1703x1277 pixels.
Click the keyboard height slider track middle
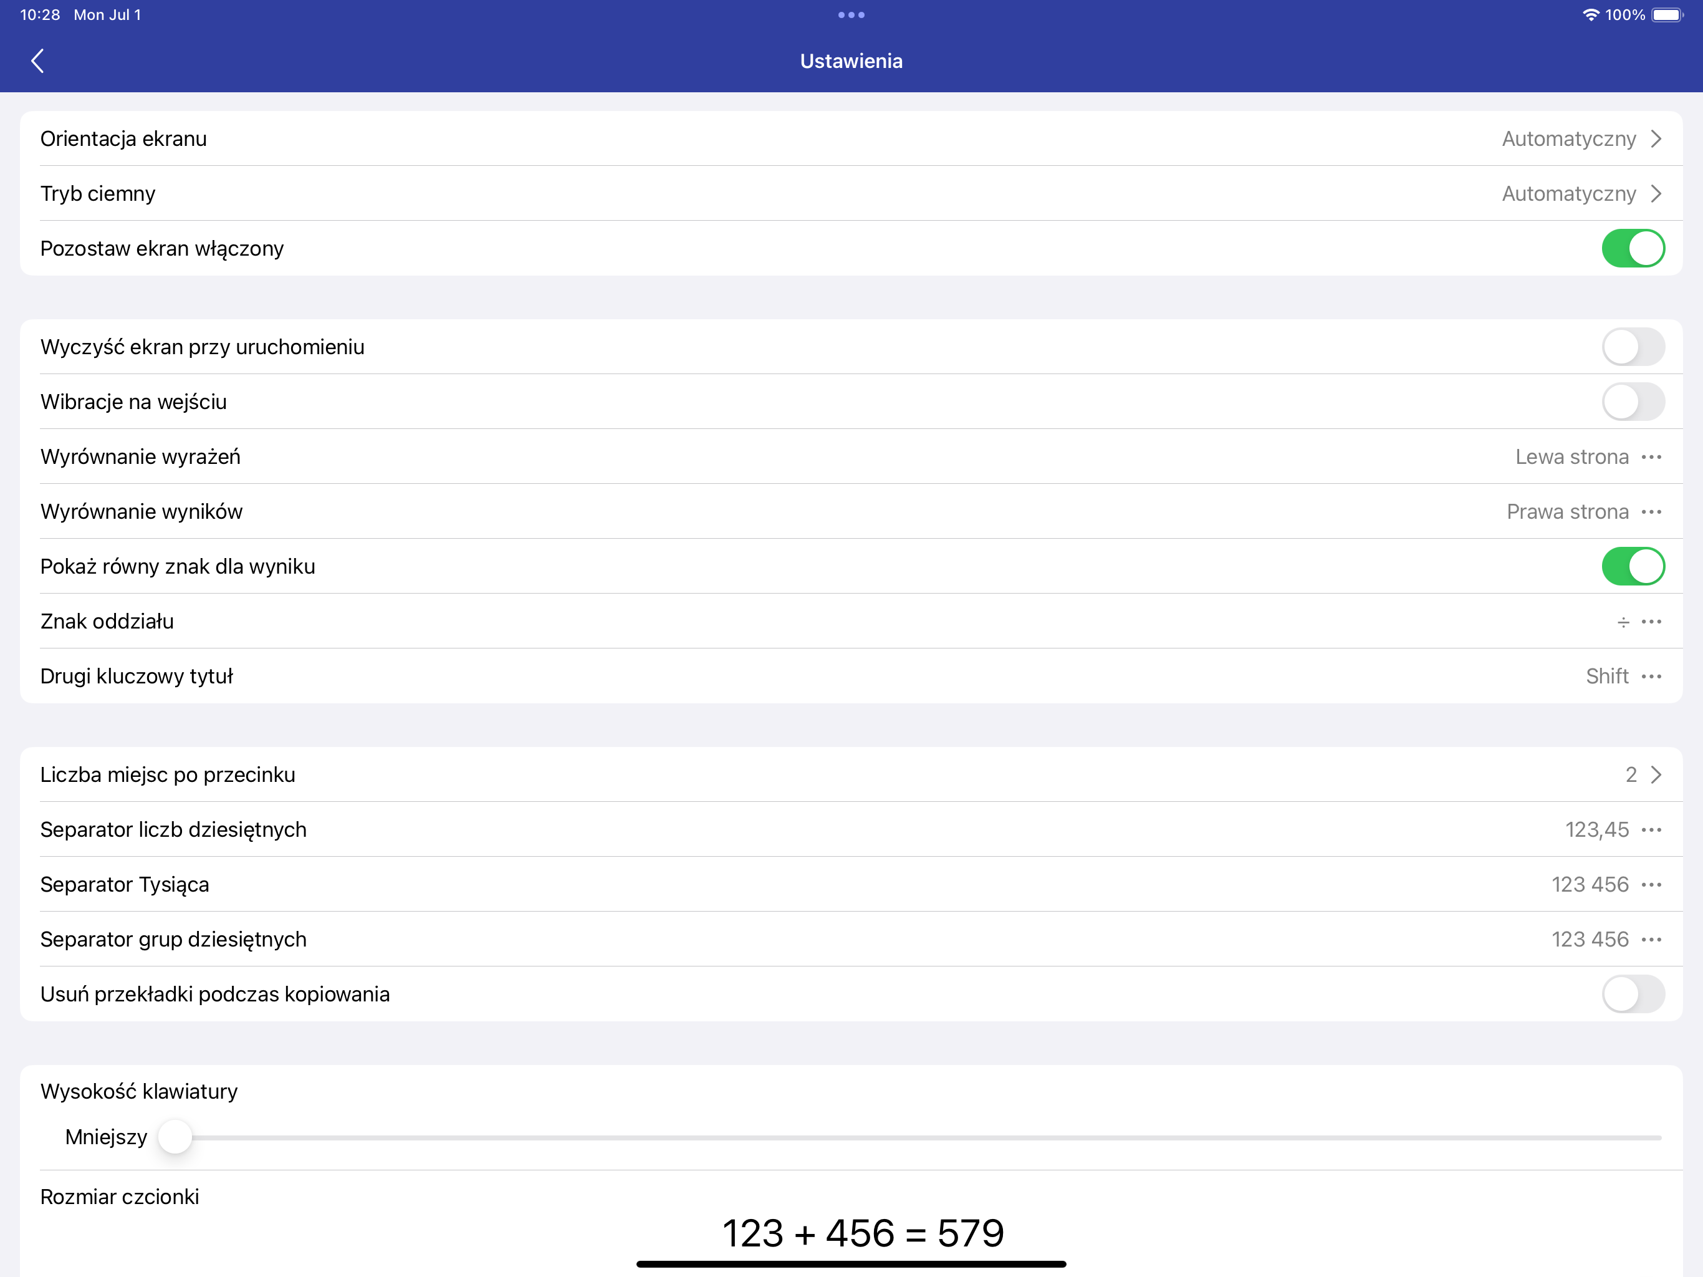(x=909, y=1137)
